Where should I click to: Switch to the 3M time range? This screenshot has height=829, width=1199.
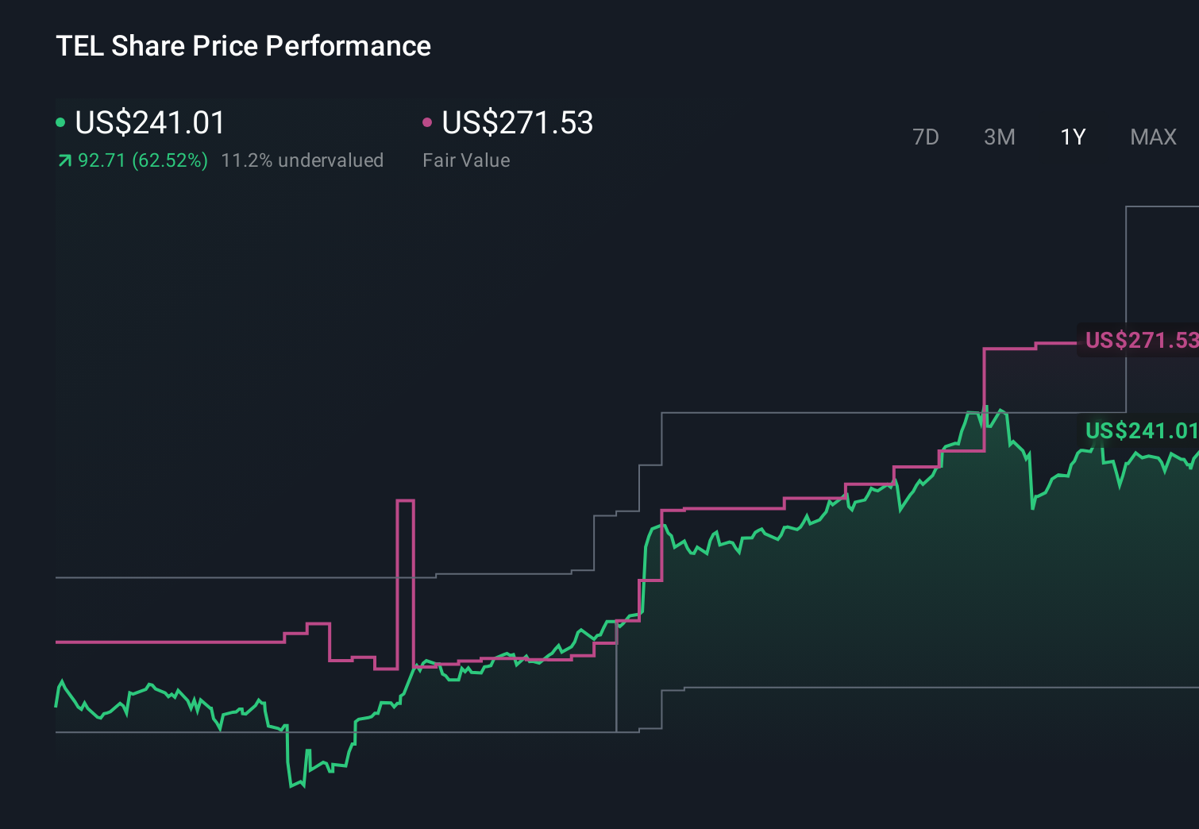pos(999,137)
